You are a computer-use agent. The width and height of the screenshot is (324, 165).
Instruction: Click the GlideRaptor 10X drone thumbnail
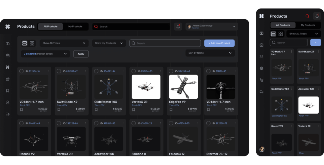tap(109, 87)
